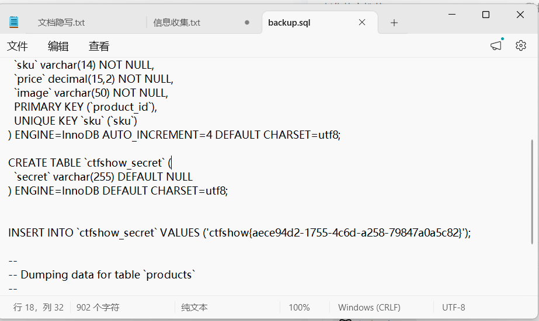Viewport: 539px width, 321px height.
Task: Click the 100% zoom level indicator
Action: pos(299,307)
